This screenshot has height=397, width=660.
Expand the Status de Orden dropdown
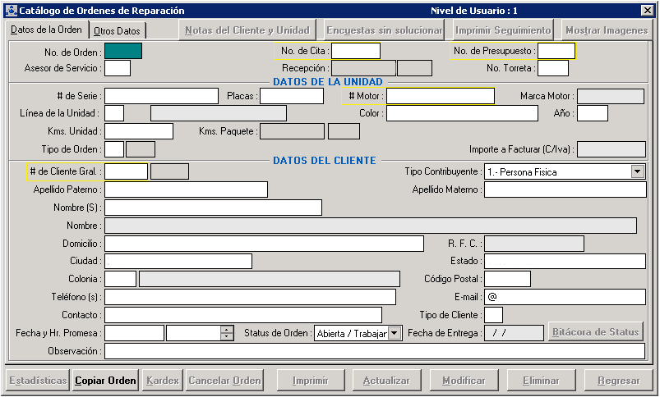394,333
